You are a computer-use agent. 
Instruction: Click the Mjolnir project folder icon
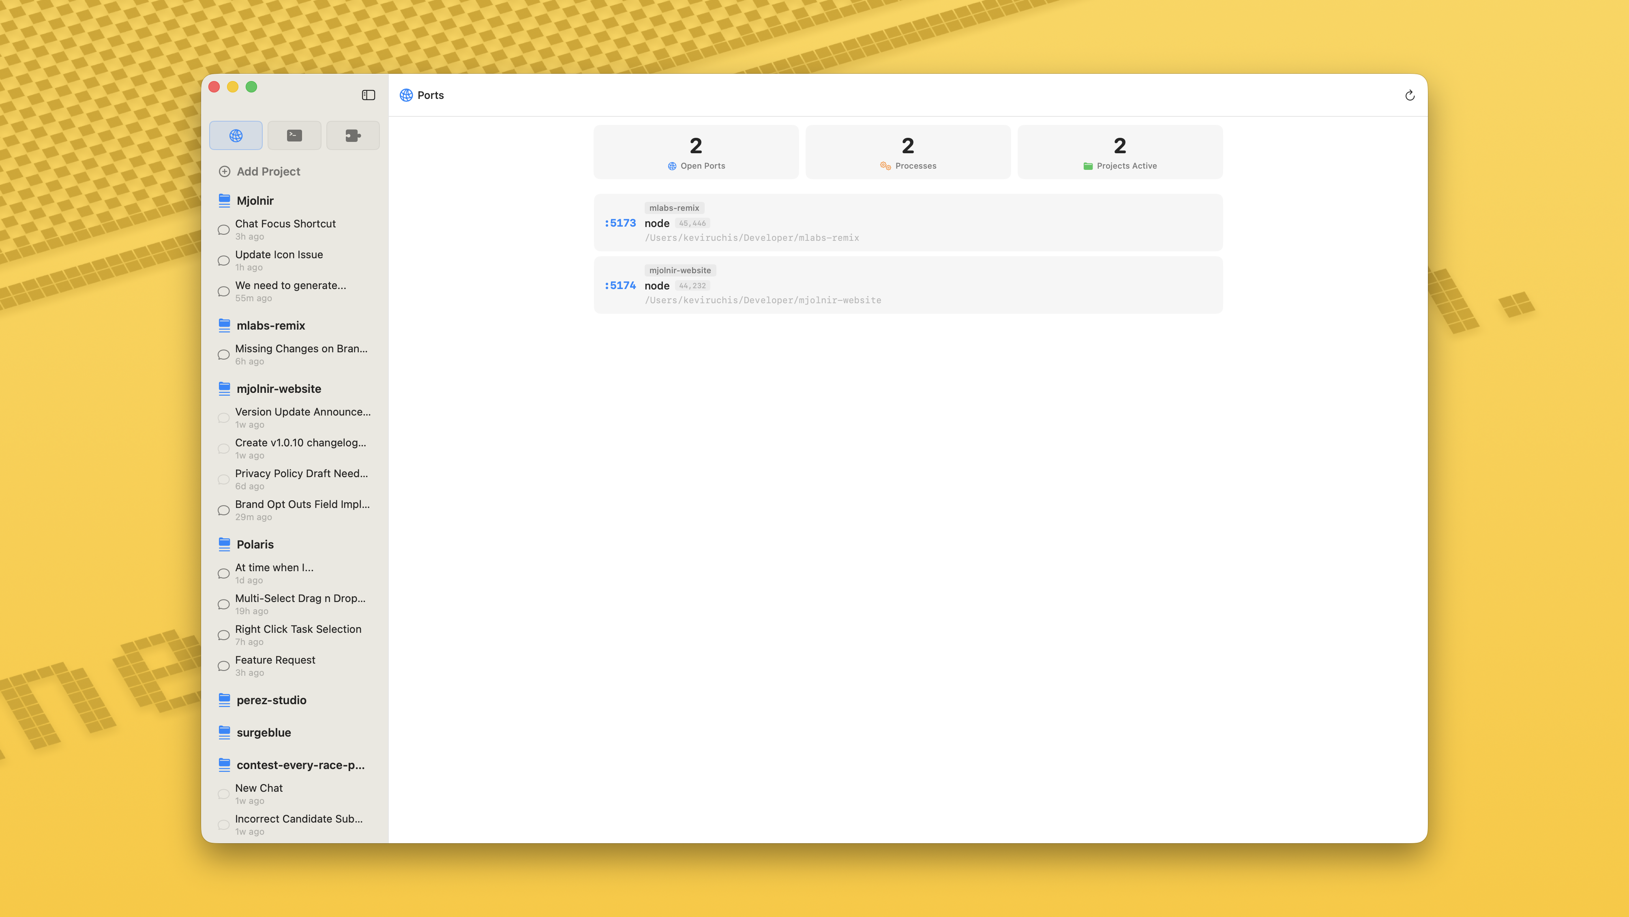point(224,201)
